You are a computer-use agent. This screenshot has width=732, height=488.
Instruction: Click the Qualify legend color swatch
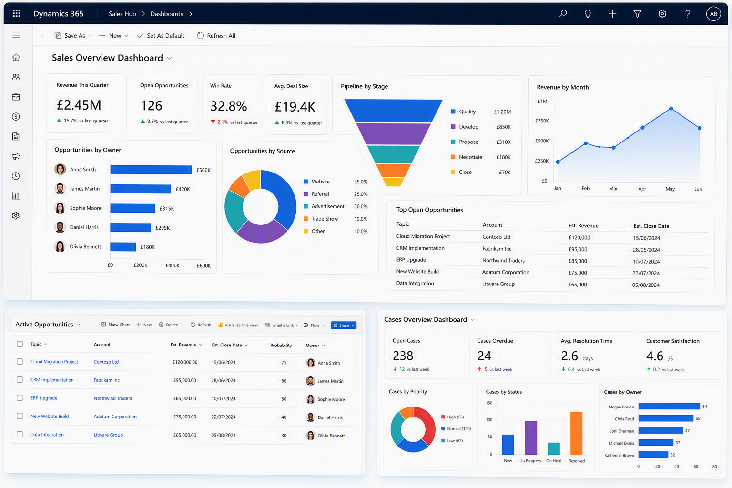tap(453, 112)
